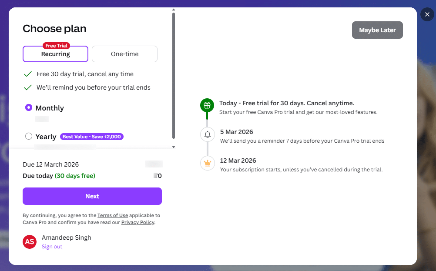
Task: Choose the Yearly radio option
Action: point(29,136)
